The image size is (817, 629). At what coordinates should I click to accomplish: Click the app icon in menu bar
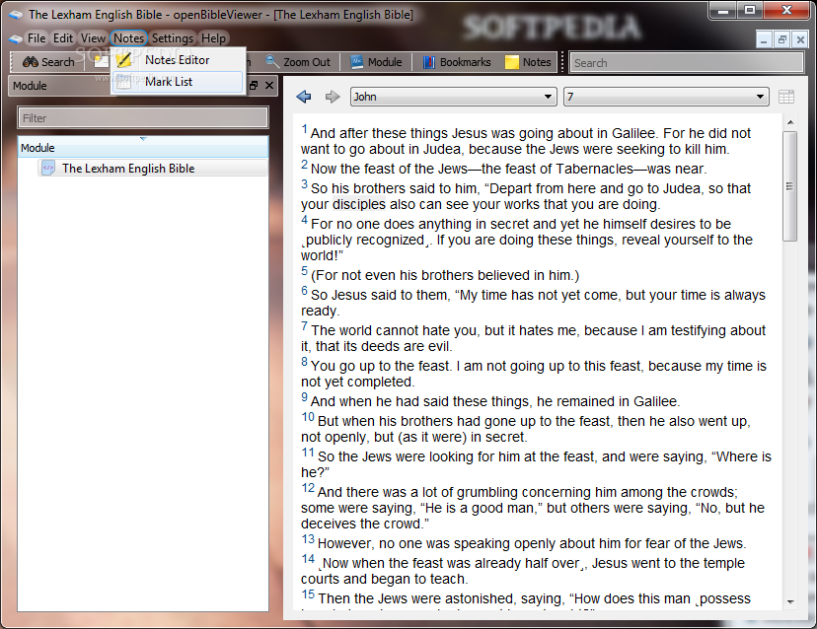[16, 38]
